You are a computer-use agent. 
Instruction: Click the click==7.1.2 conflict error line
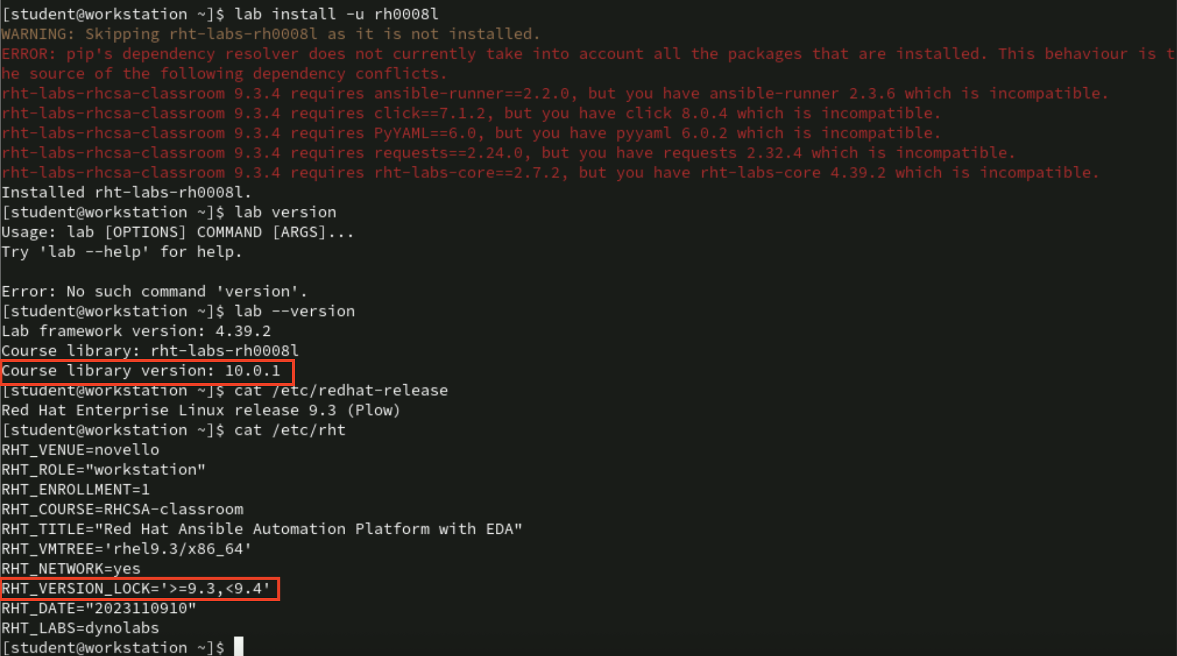pyautogui.click(x=470, y=114)
